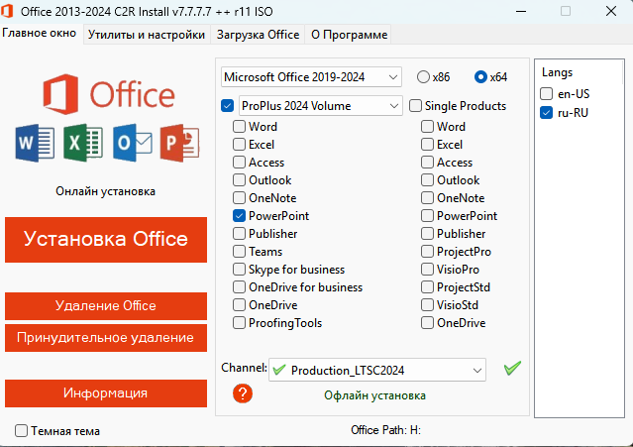Check Publisher under Single Products
Image resolution: width=633 pixels, height=447 pixels.
(x=427, y=233)
